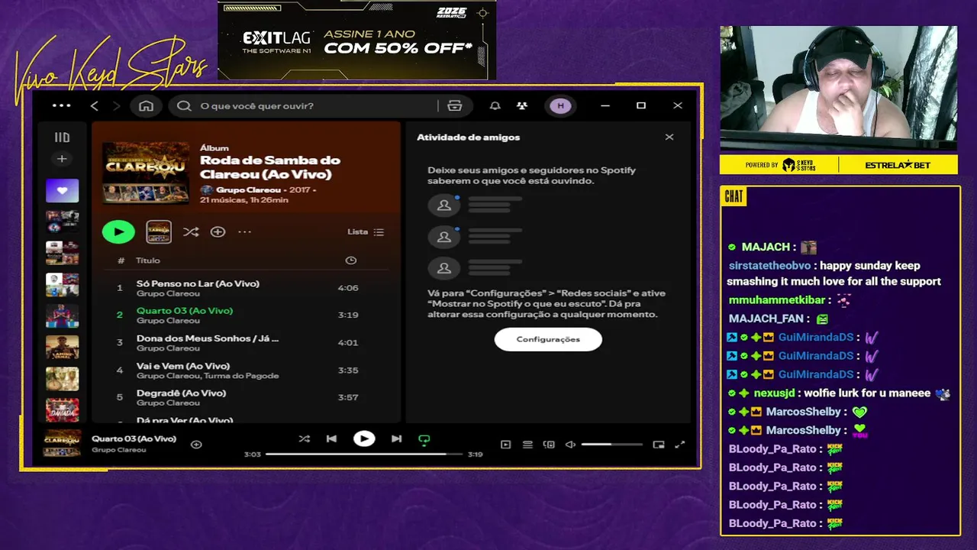Add the album to your library

(x=218, y=231)
